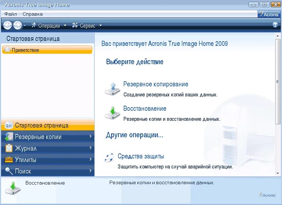Click the Резервное копирование link
The image size is (282, 205).
coord(156,84)
